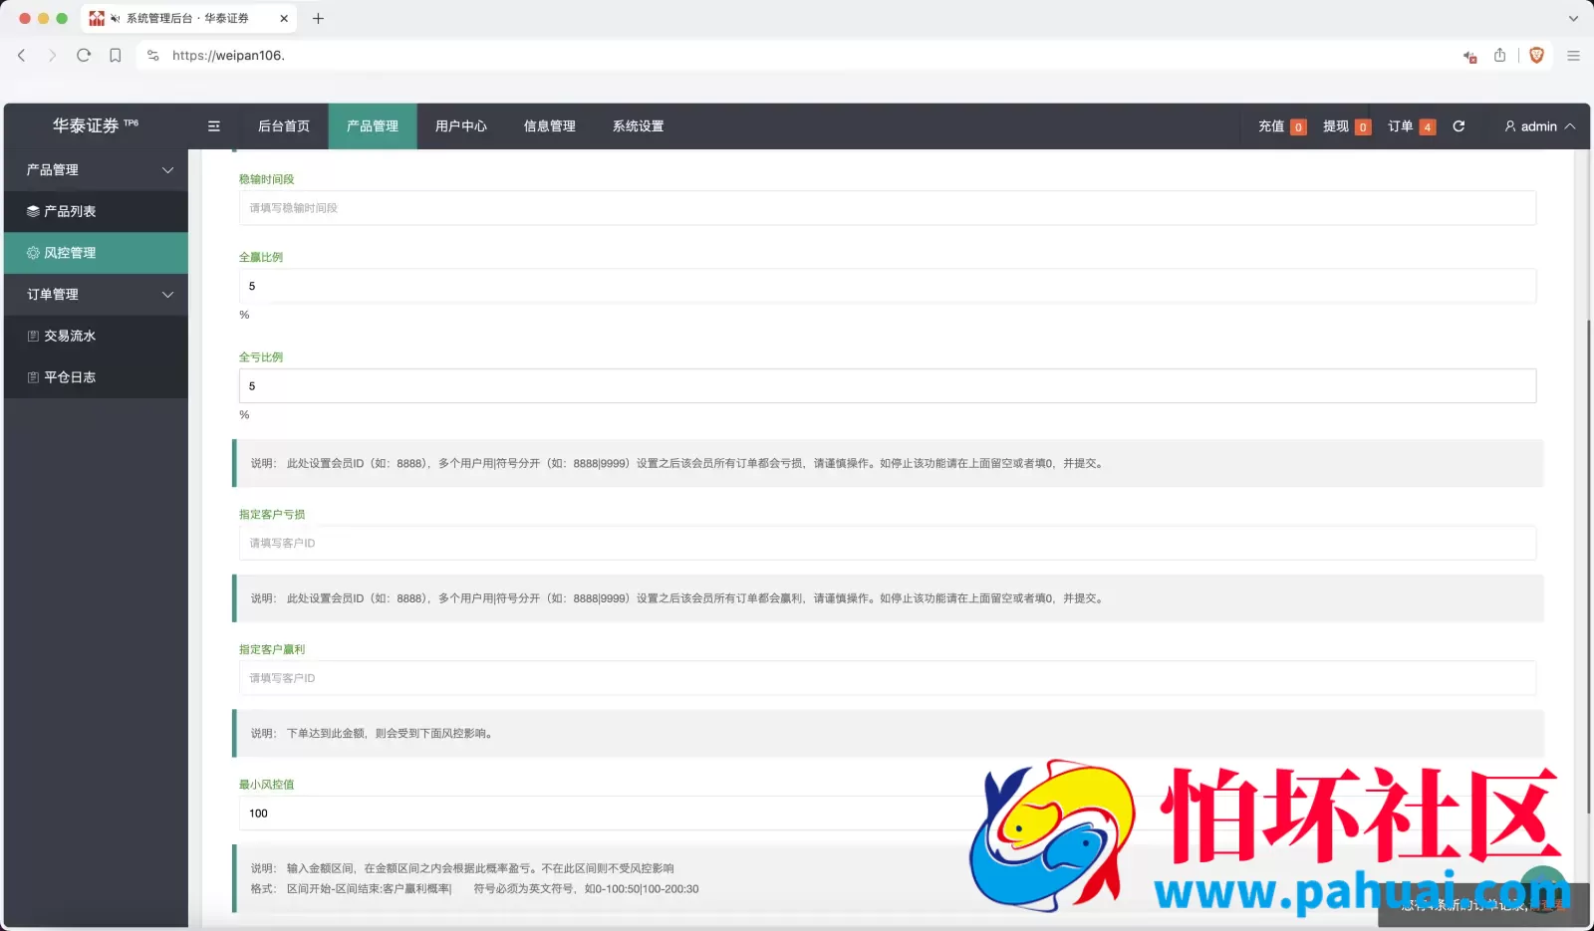The height and width of the screenshot is (931, 1594).
Task: Collapse the 产品管理 sidebar group
Action: (168, 170)
